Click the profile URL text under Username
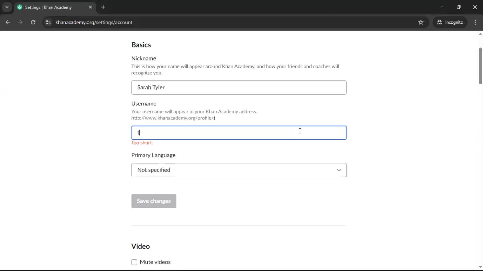The height and width of the screenshot is (271, 483). point(173,118)
